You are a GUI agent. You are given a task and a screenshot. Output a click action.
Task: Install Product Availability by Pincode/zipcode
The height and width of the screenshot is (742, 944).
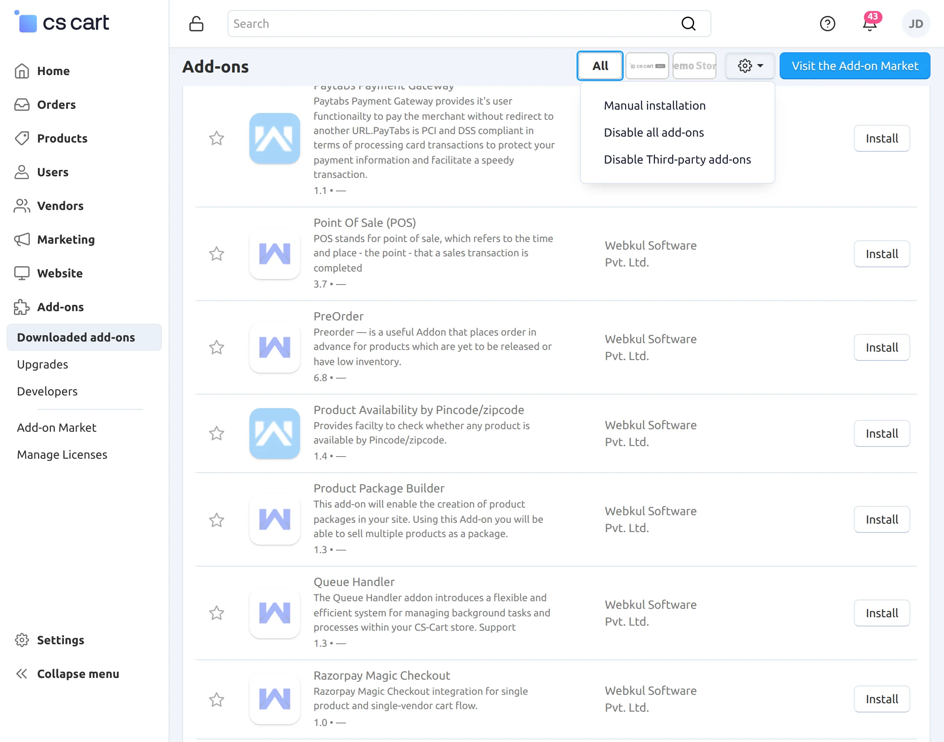(882, 433)
